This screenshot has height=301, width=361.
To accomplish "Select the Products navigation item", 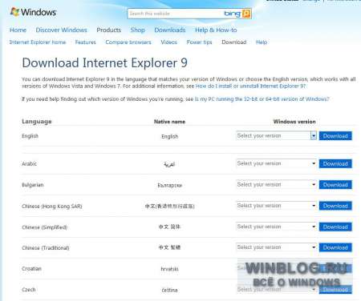I will tap(109, 30).
